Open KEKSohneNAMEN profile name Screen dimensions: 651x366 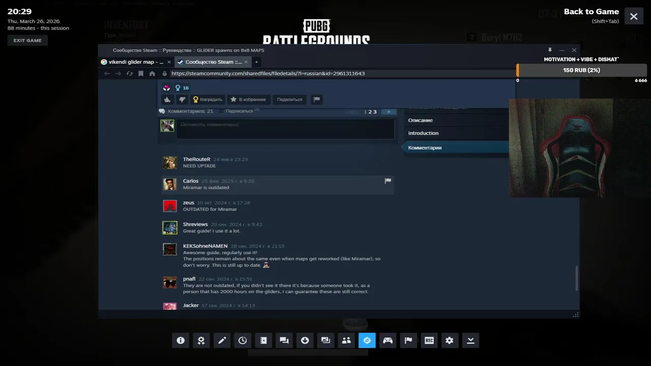click(x=205, y=246)
